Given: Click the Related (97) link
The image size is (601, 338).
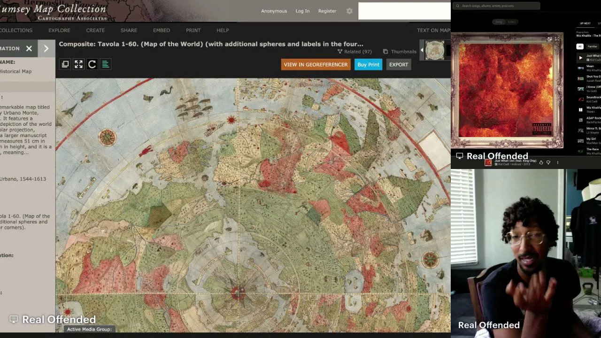Looking at the screenshot, I should (x=358, y=52).
